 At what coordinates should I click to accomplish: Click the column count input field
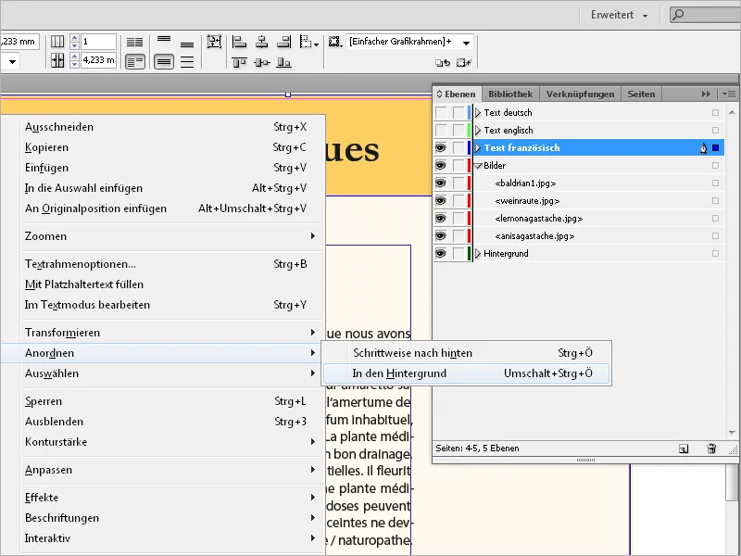click(98, 42)
